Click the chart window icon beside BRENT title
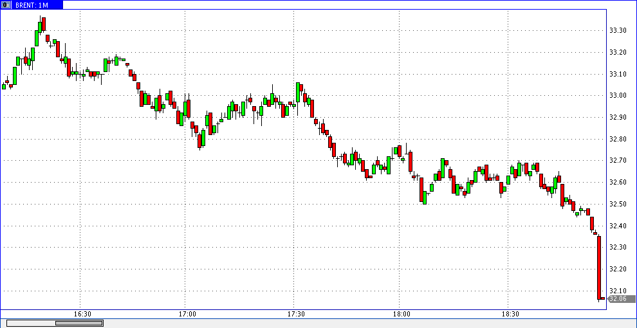 6,5
